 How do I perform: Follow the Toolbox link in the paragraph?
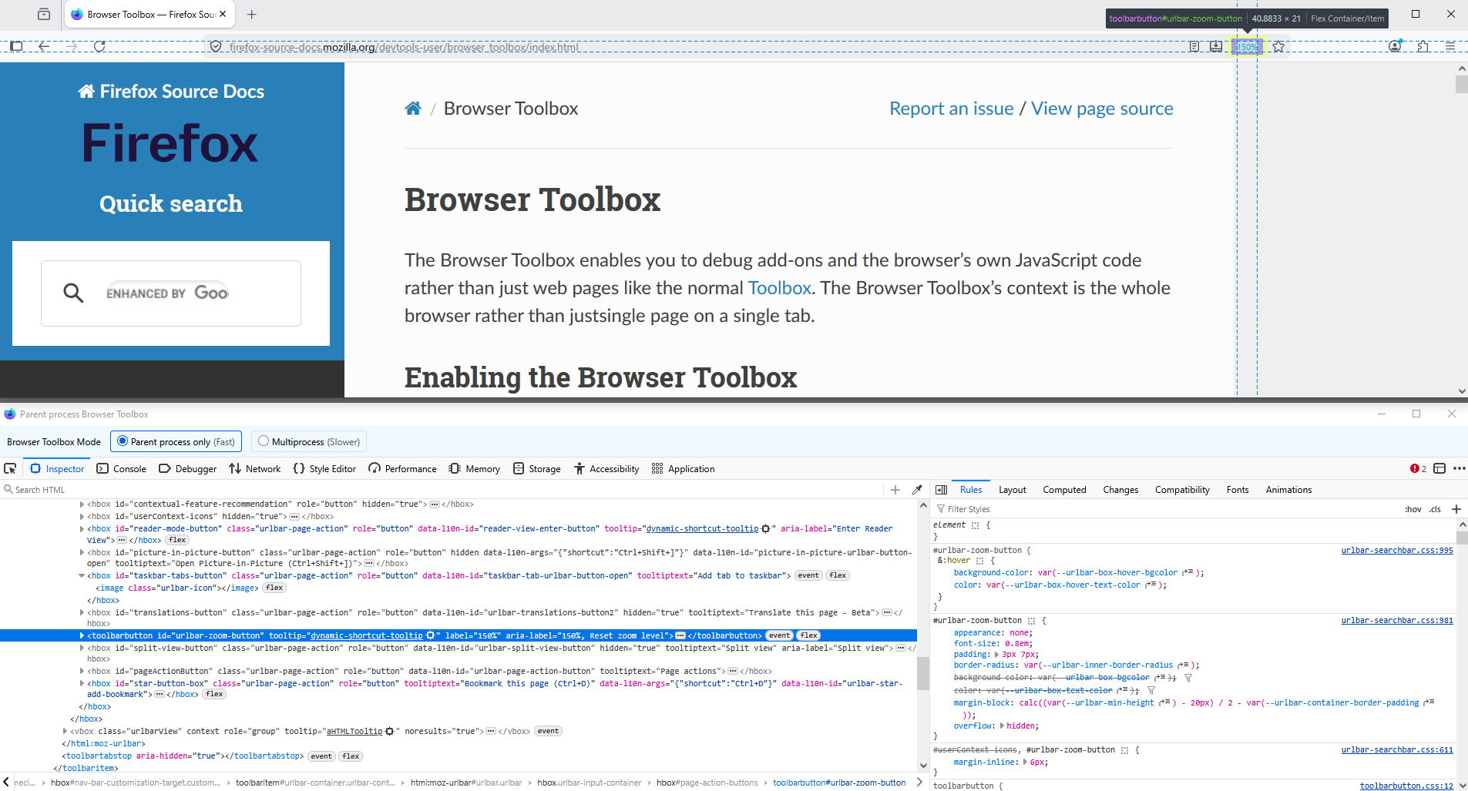[779, 288]
